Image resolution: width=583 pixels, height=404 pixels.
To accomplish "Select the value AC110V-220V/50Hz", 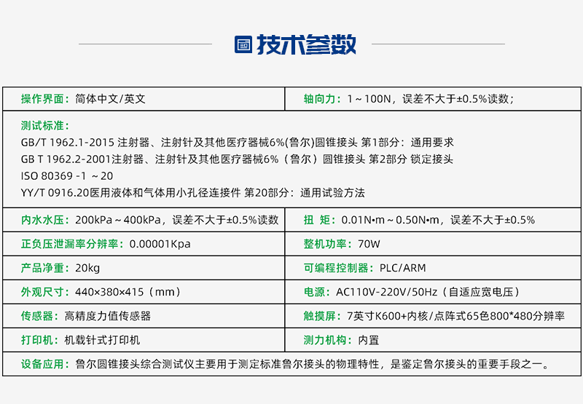I will (387, 292).
